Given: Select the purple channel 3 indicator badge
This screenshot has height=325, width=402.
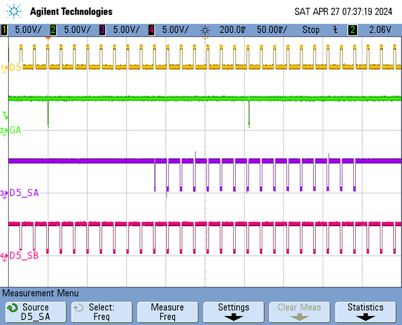Looking at the screenshot, I should click(x=102, y=30).
